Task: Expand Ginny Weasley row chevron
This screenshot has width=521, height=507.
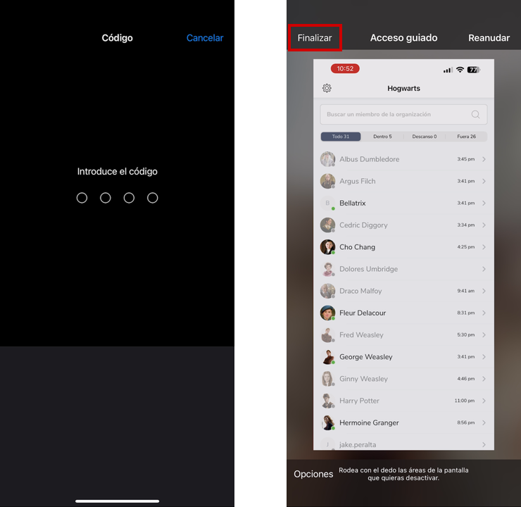Action: click(x=484, y=378)
